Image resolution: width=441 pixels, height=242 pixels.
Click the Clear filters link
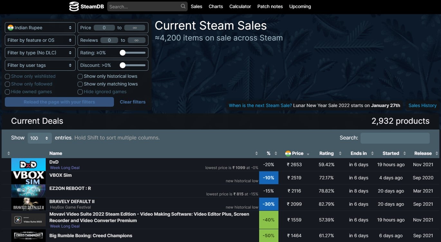[x=133, y=102]
